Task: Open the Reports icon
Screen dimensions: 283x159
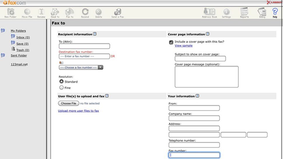Action: (x=244, y=12)
